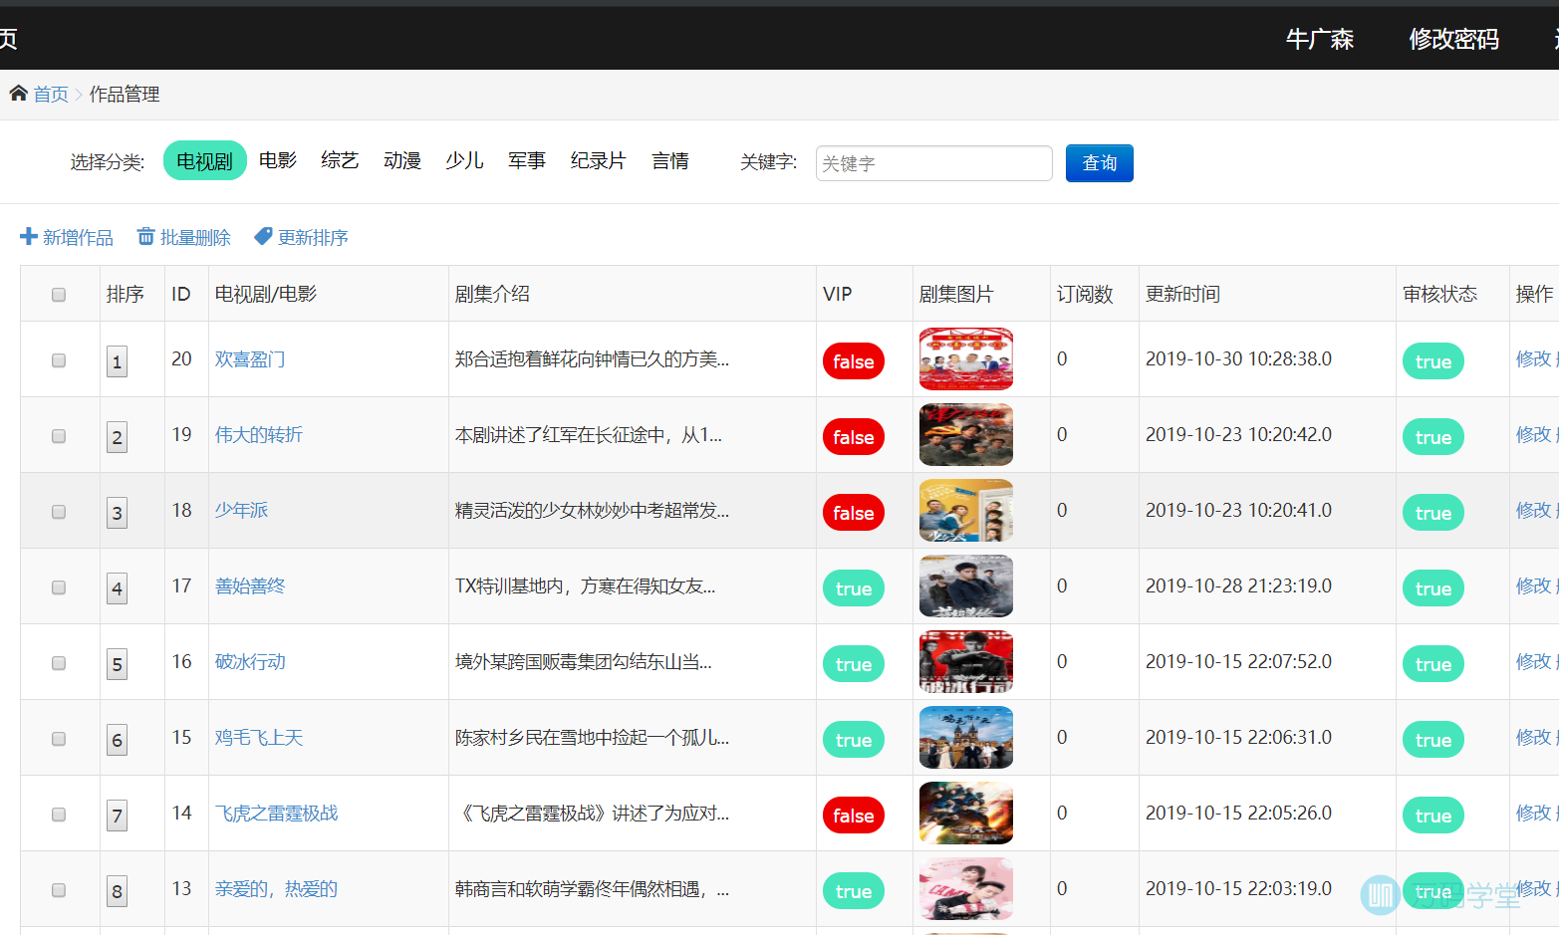Viewport: 1559px width, 935px height.
Task: Check the box for 少年派 row
Action: click(x=59, y=512)
